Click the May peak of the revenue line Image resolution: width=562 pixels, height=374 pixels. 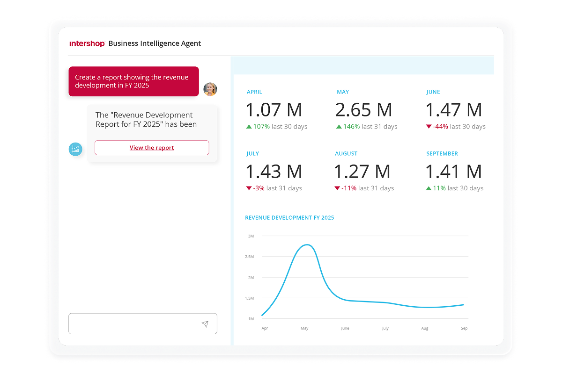tap(306, 245)
